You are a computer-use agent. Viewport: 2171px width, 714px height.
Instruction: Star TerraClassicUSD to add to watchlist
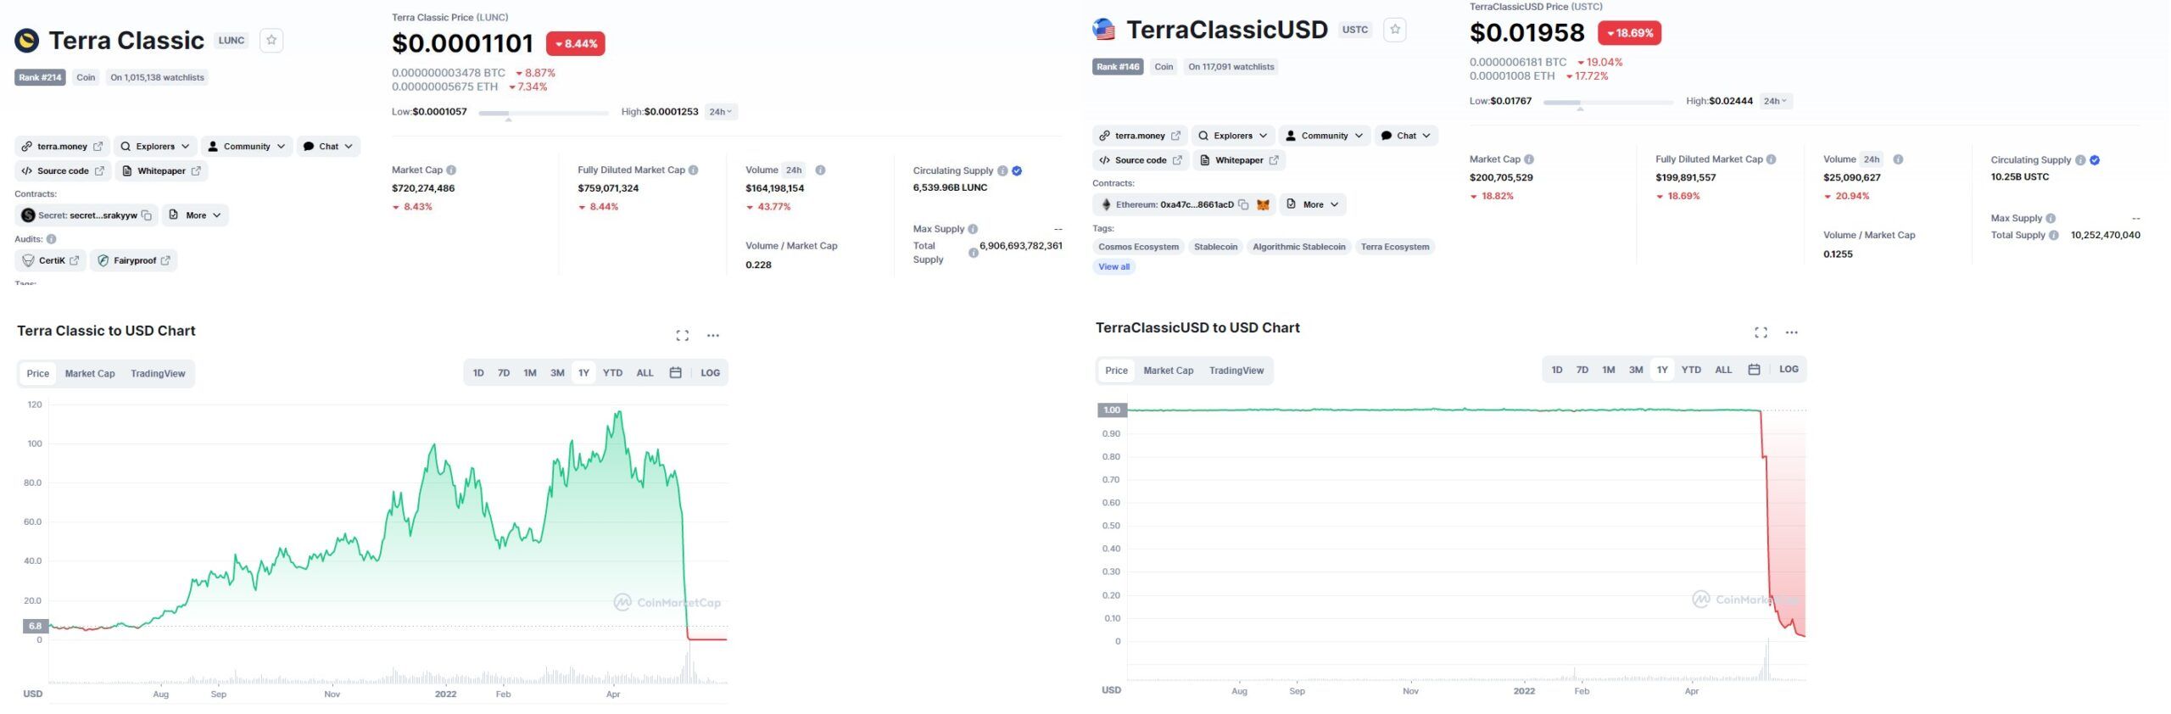point(1395,30)
